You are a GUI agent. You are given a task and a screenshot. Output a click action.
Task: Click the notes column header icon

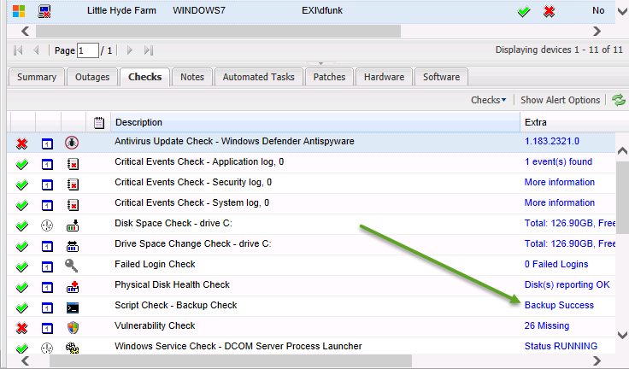99,122
